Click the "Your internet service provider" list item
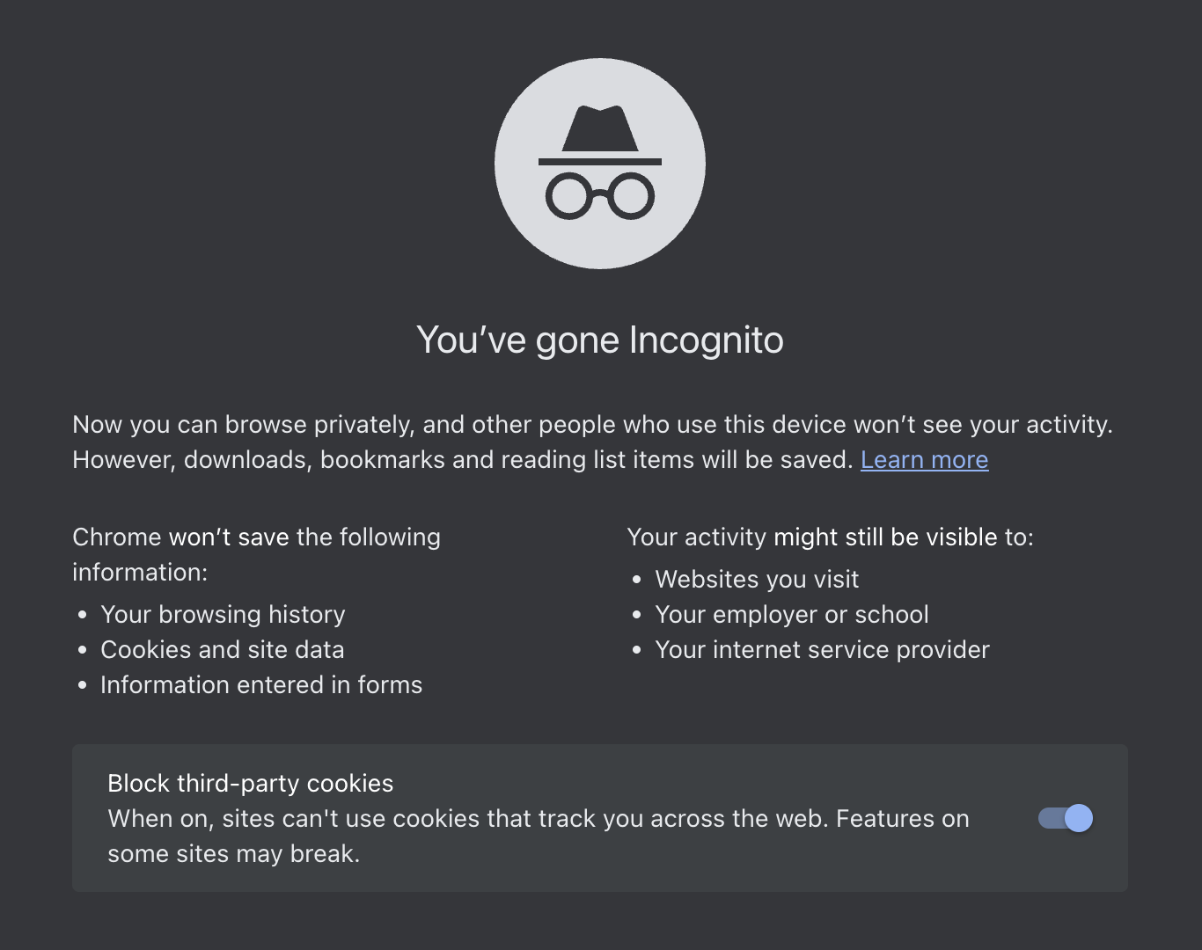The width and height of the screenshot is (1202, 950). point(822,649)
